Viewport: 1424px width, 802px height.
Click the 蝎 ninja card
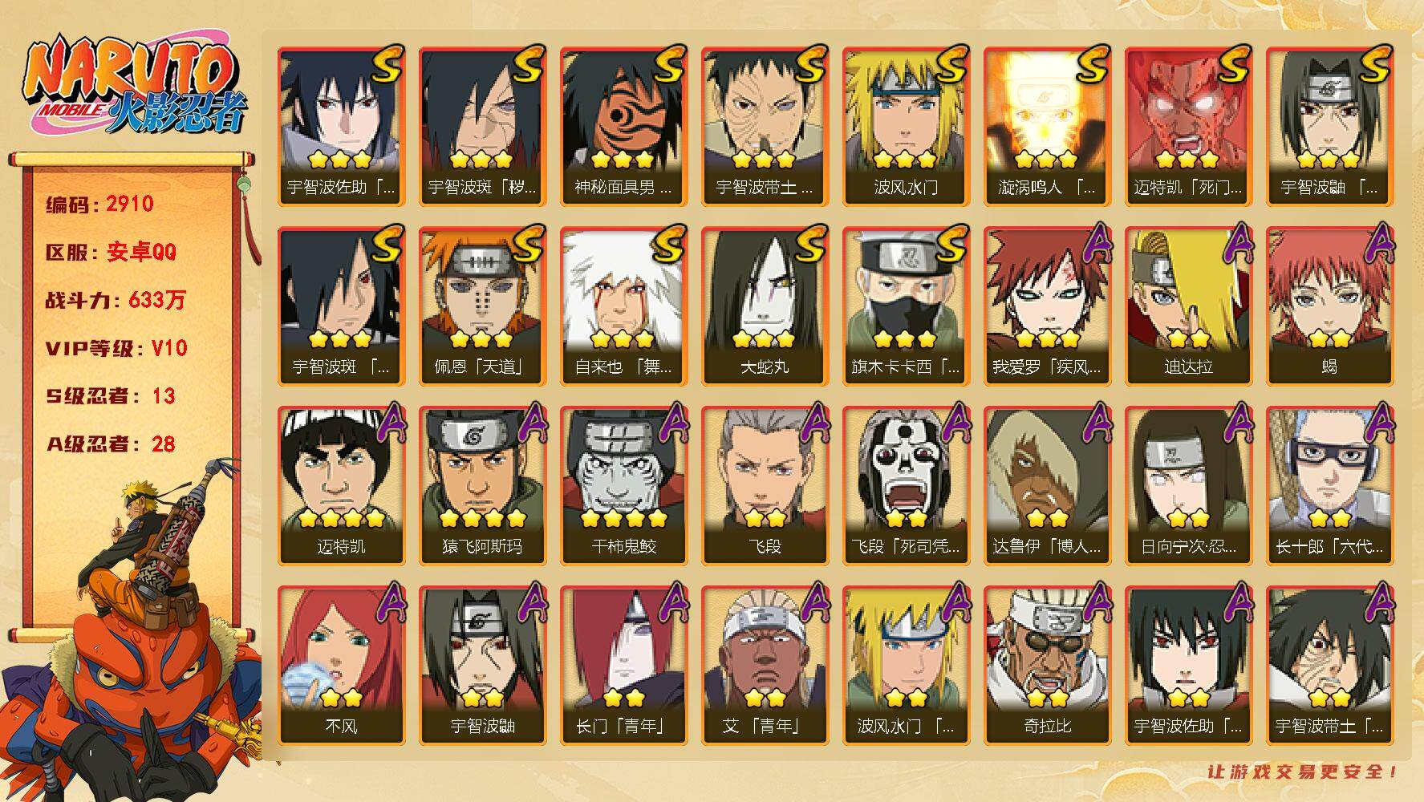coord(1329,306)
